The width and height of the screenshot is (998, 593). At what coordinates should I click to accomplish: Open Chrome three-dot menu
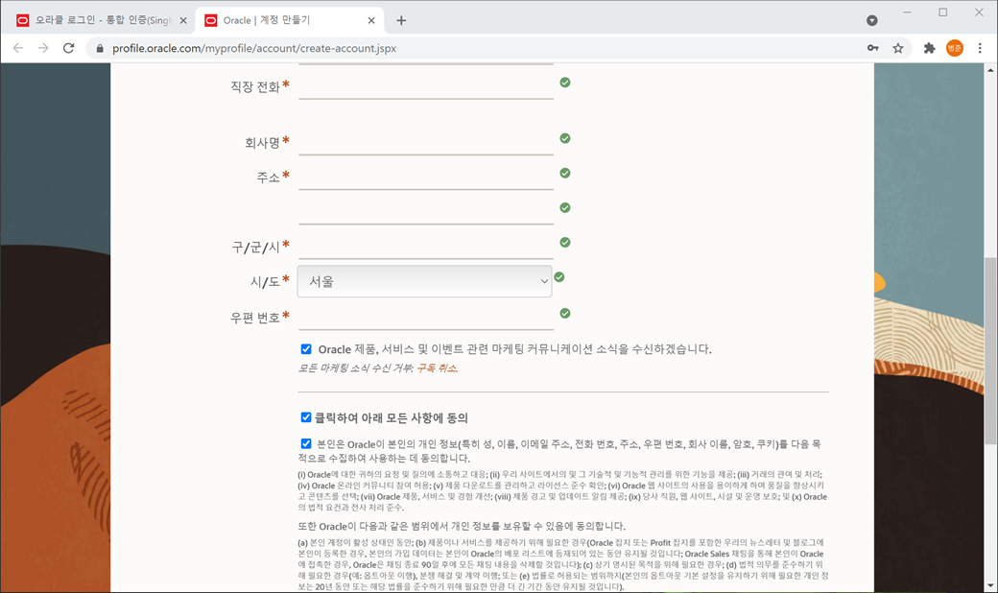(980, 48)
